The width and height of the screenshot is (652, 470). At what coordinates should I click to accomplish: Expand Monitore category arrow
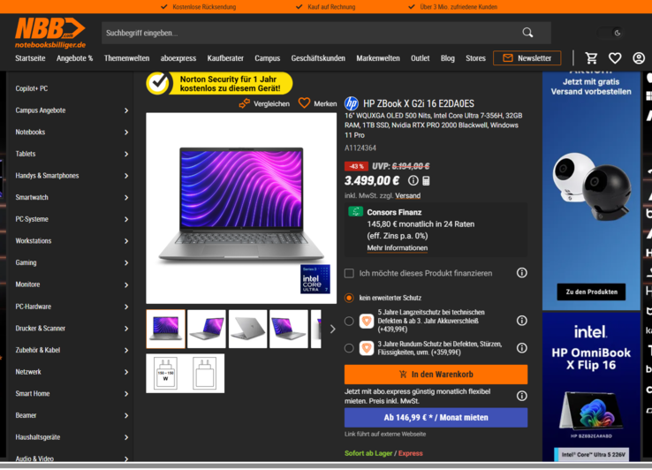[126, 284]
